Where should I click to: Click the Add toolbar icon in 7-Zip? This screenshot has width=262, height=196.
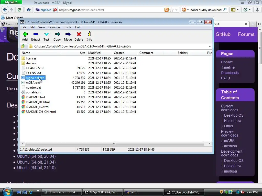(x=25, y=36)
